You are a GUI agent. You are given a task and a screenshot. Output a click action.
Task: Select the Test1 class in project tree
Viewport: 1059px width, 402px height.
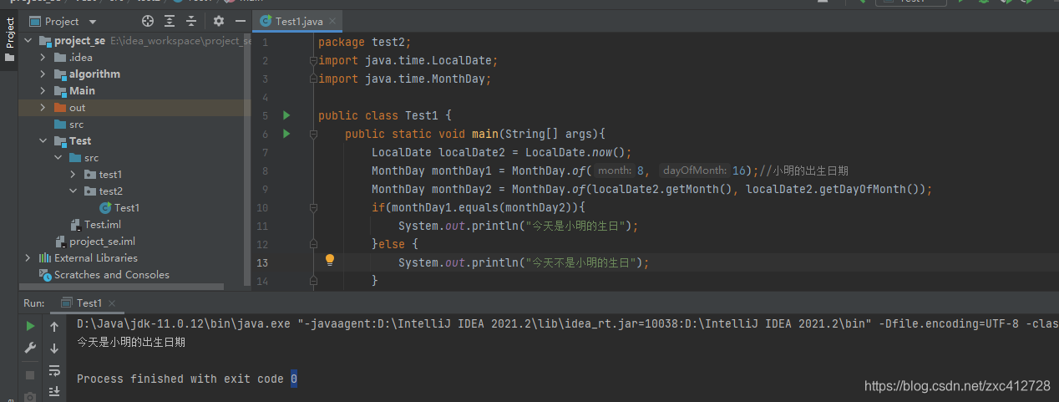pos(119,208)
